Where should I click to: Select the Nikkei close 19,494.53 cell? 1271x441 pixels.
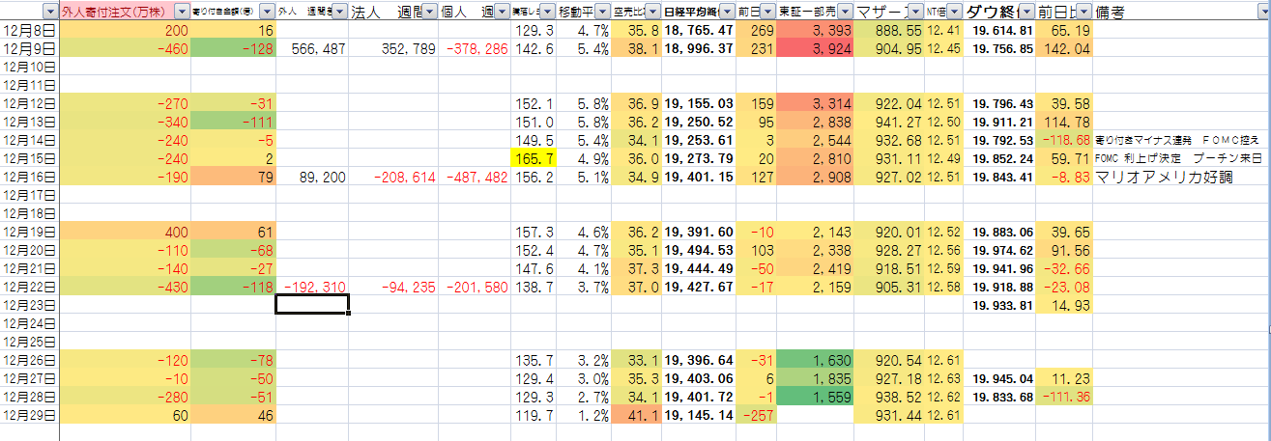(x=698, y=250)
